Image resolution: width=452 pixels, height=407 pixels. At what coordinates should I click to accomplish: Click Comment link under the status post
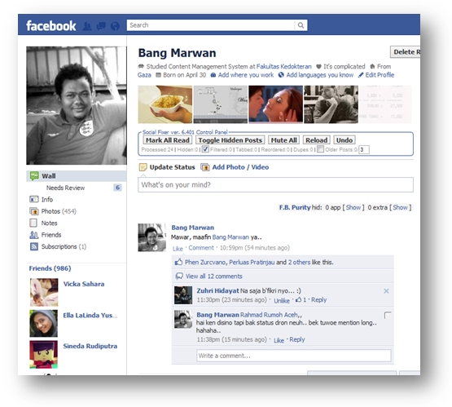click(x=201, y=248)
